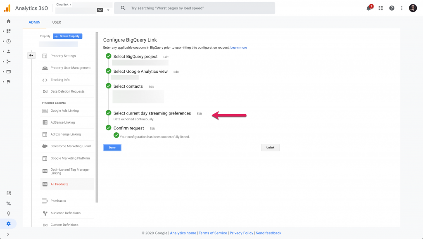Screen dimensions: 423x239
Task: Open the Google apps grid icon
Action: coord(380,8)
